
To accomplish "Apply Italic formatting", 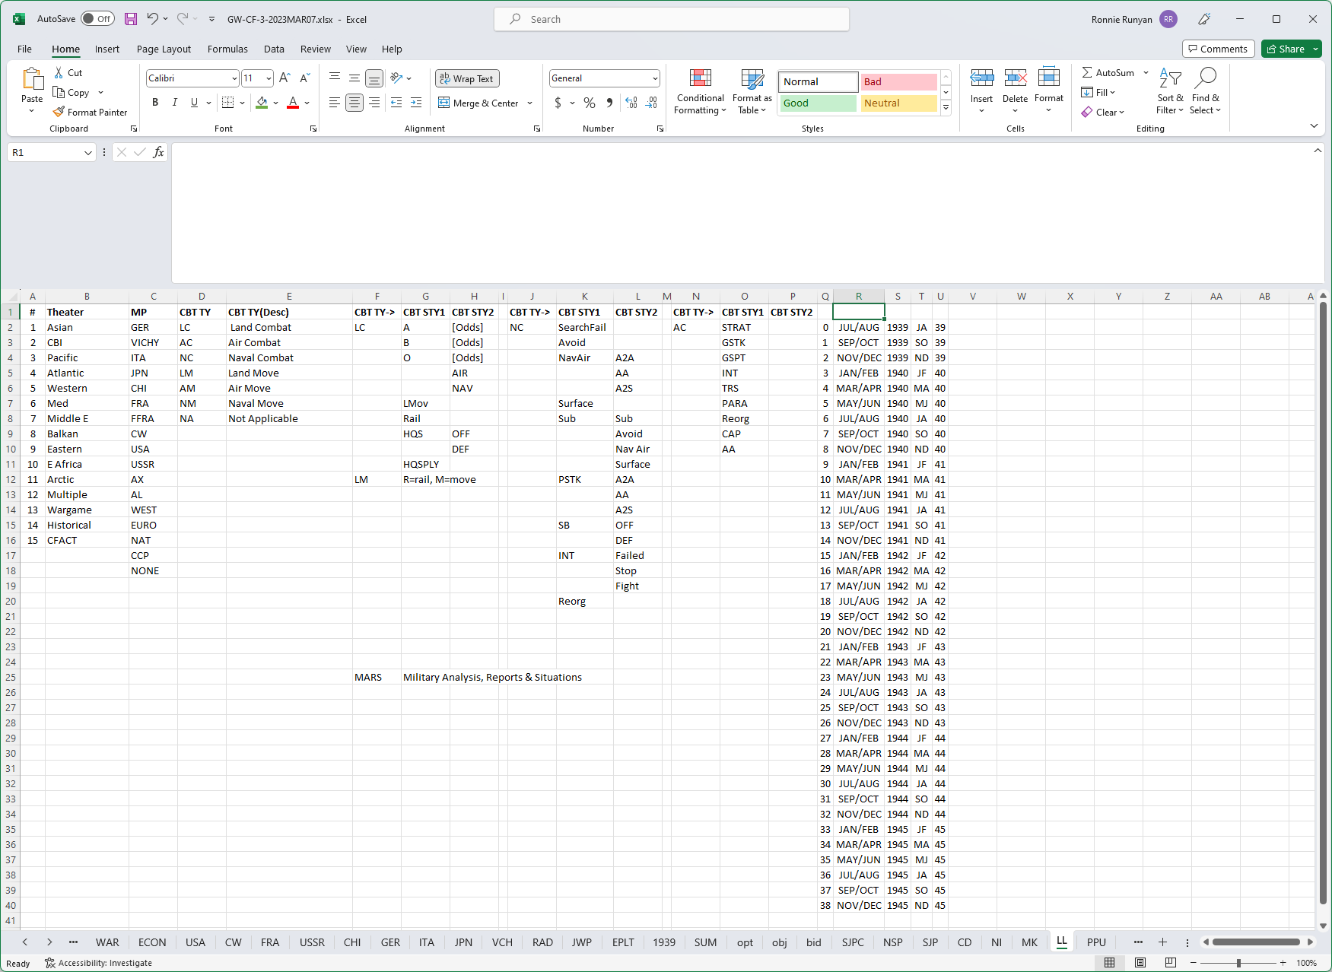I will click(x=175, y=103).
